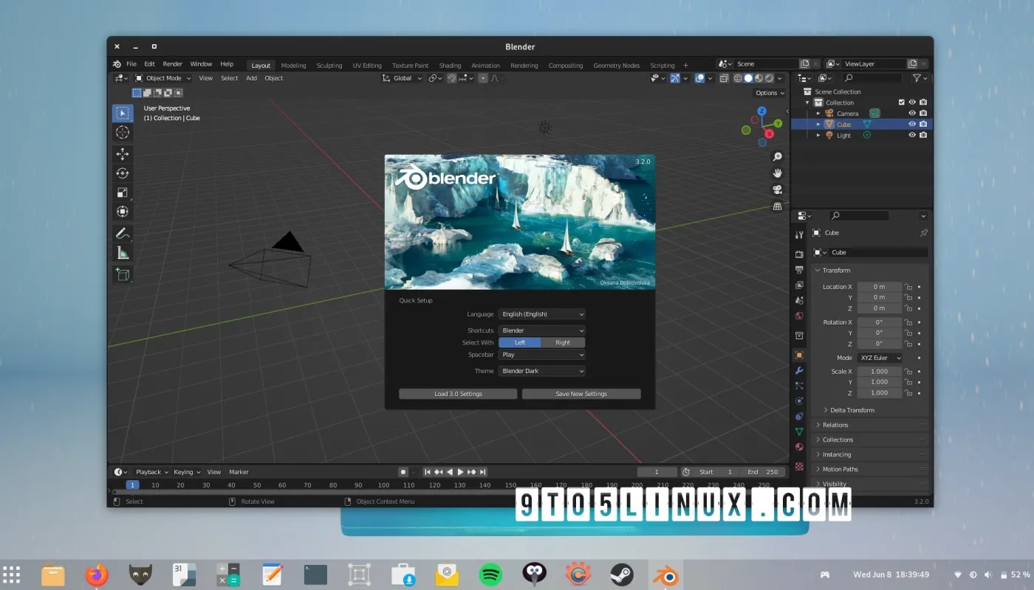Screen dimensions: 1034x590
Task: Click the End frame field 250
Action: tap(762, 472)
